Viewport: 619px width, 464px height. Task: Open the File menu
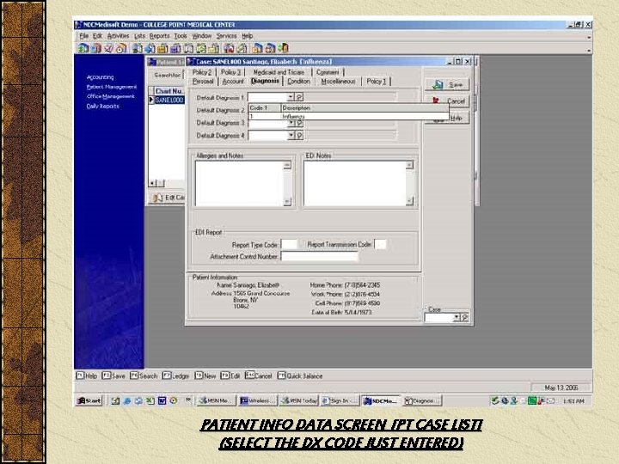(x=83, y=36)
